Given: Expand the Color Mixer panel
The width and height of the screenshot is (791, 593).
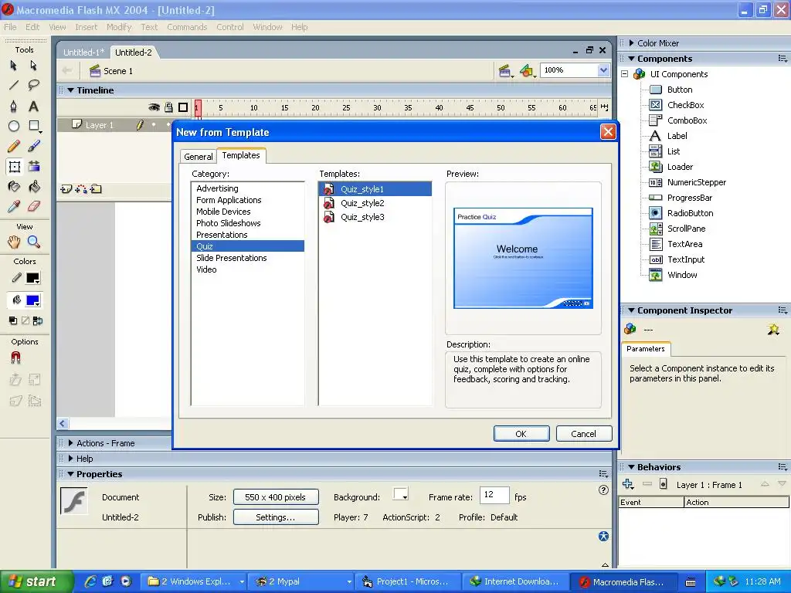Looking at the screenshot, I should tap(631, 43).
